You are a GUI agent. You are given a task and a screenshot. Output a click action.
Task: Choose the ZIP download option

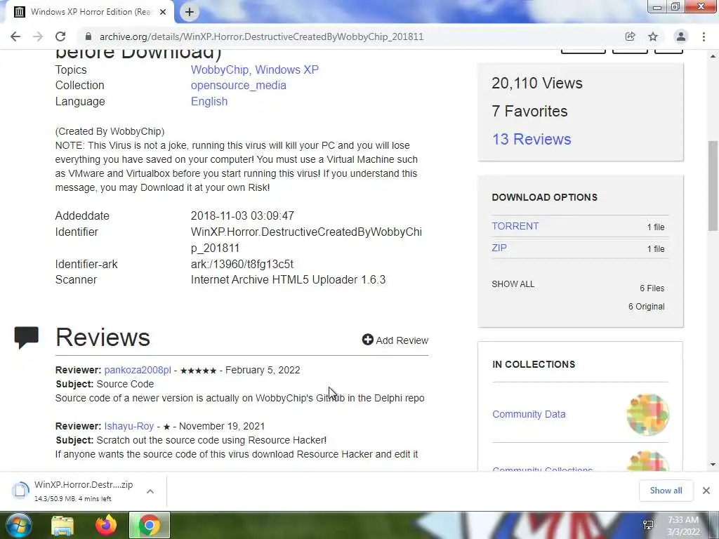coord(499,248)
